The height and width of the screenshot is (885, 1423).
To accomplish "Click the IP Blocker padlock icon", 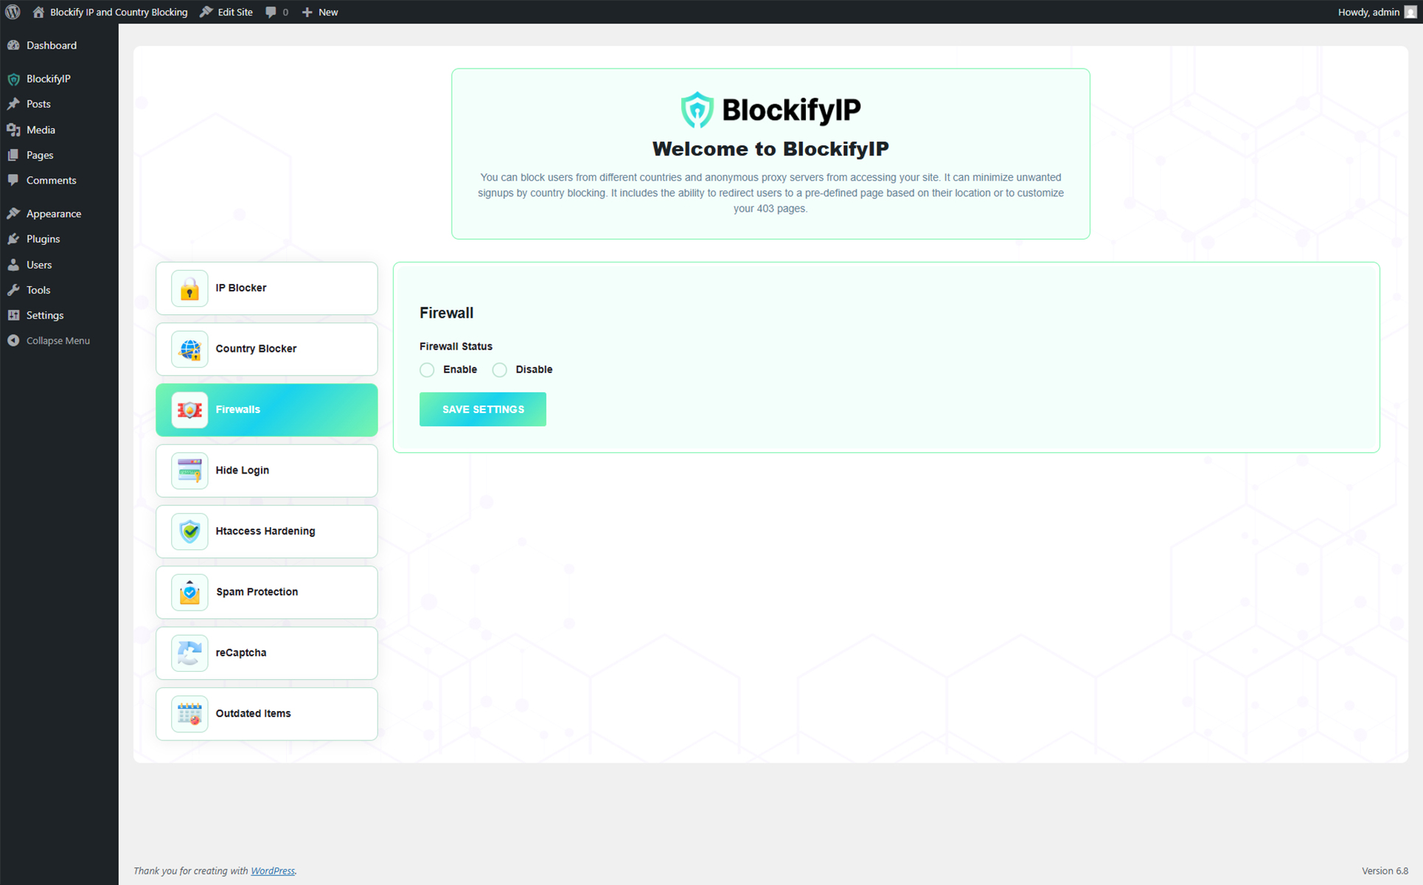I will coord(189,288).
